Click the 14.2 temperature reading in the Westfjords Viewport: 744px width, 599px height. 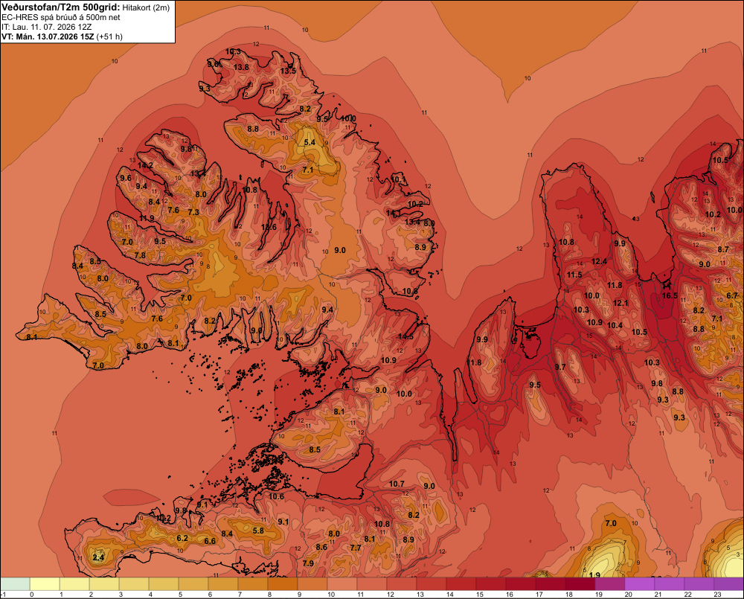click(145, 165)
